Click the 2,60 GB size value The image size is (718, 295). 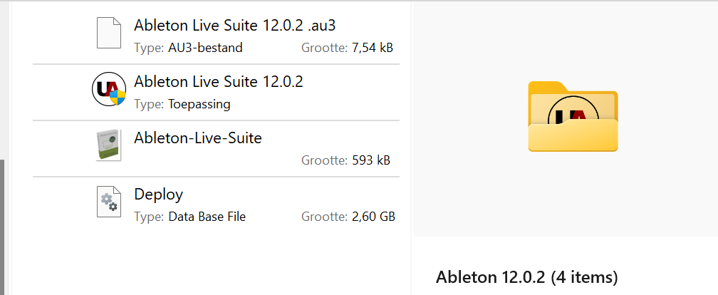point(373,217)
